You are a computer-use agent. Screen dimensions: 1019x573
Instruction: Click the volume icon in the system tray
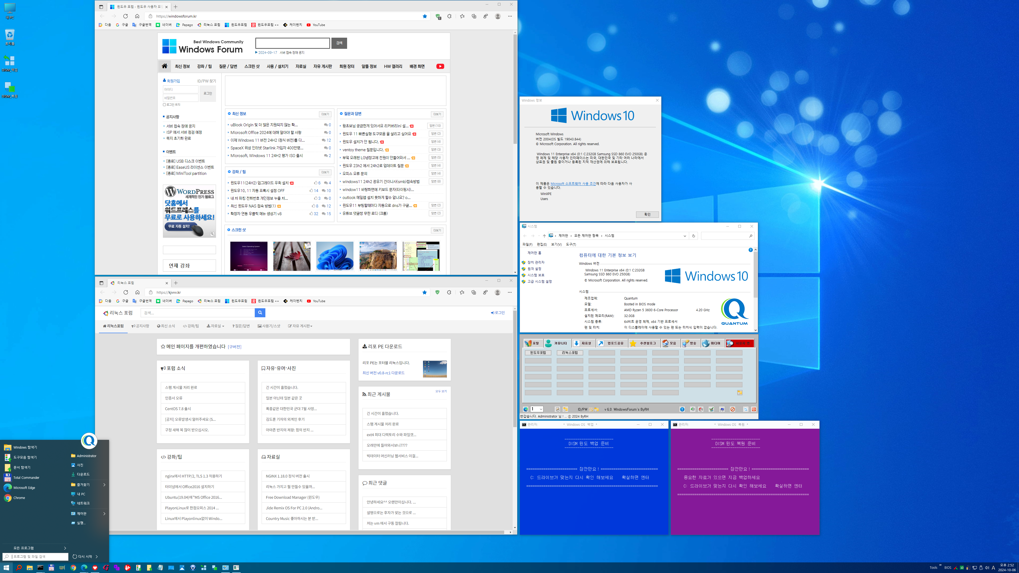coord(987,567)
